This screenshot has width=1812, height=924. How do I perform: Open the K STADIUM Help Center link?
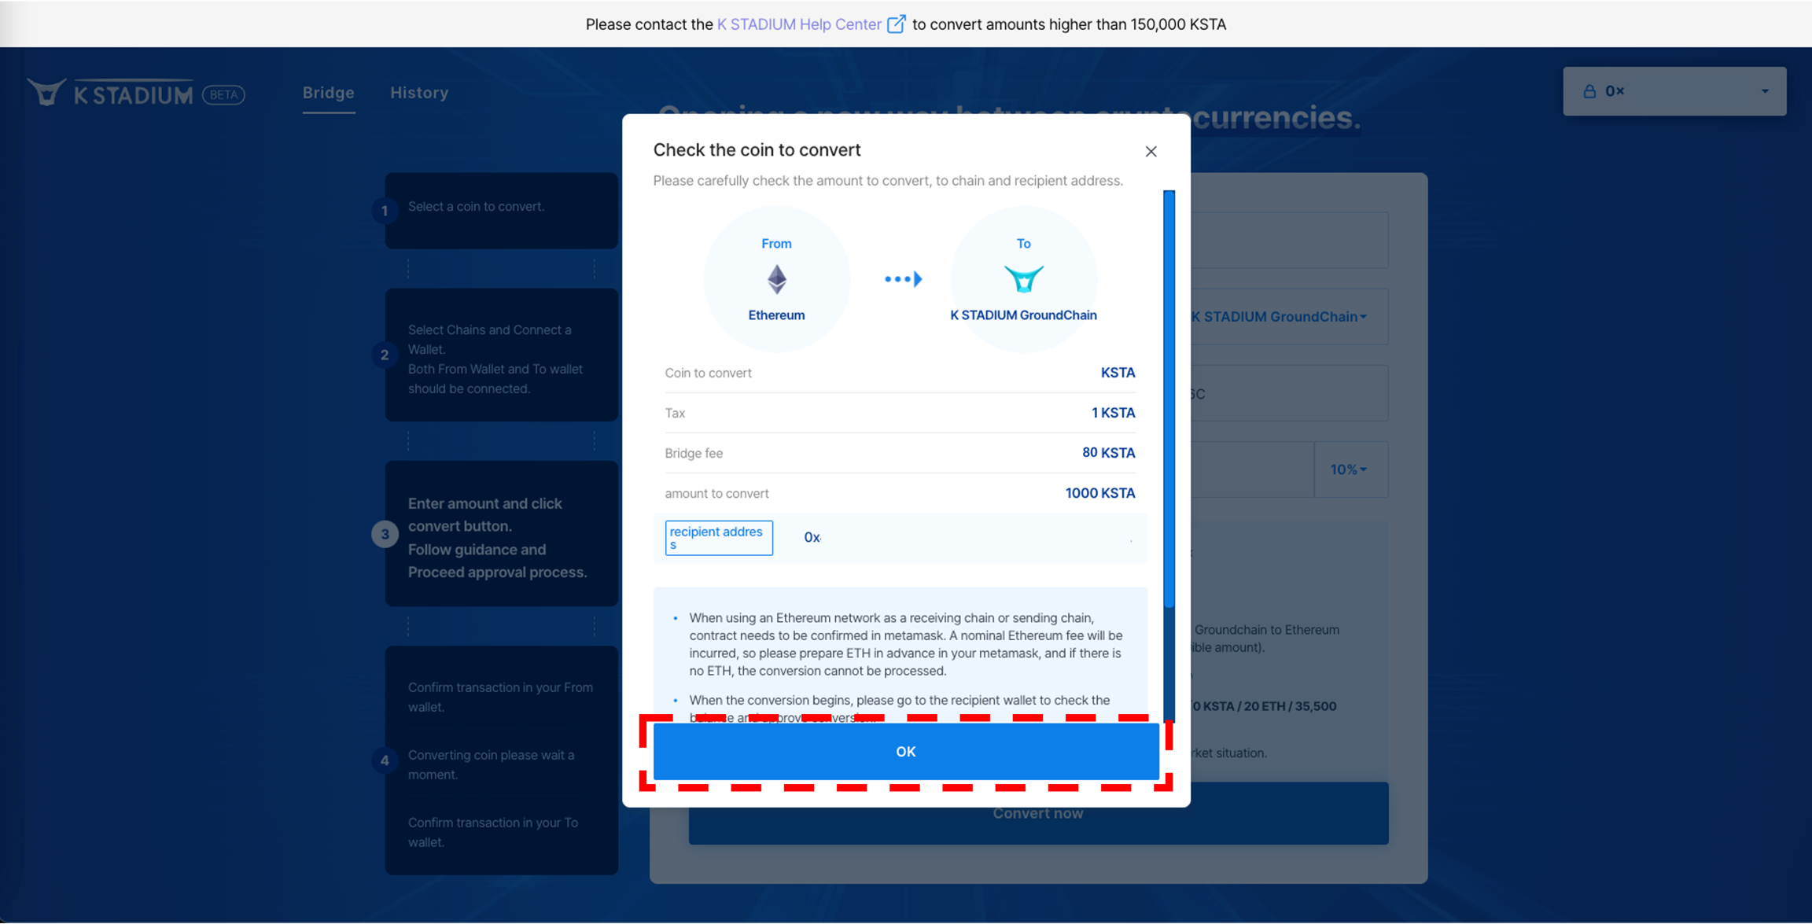[798, 24]
